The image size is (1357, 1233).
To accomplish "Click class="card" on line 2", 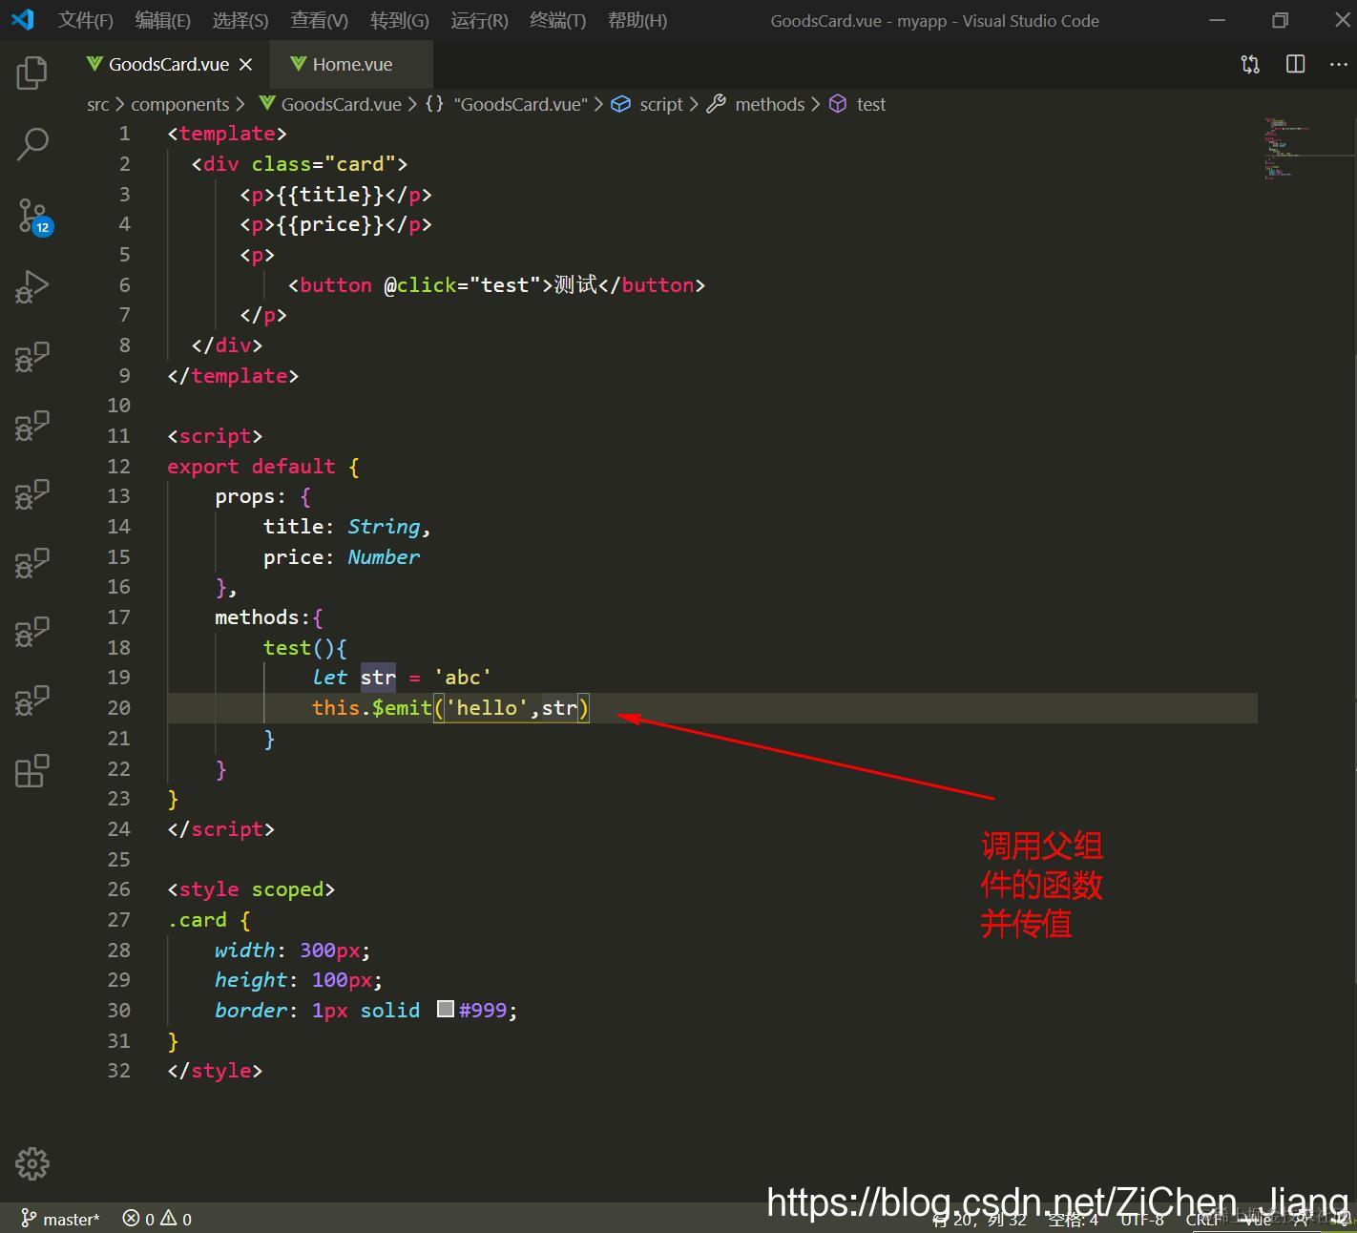I will click(324, 164).
